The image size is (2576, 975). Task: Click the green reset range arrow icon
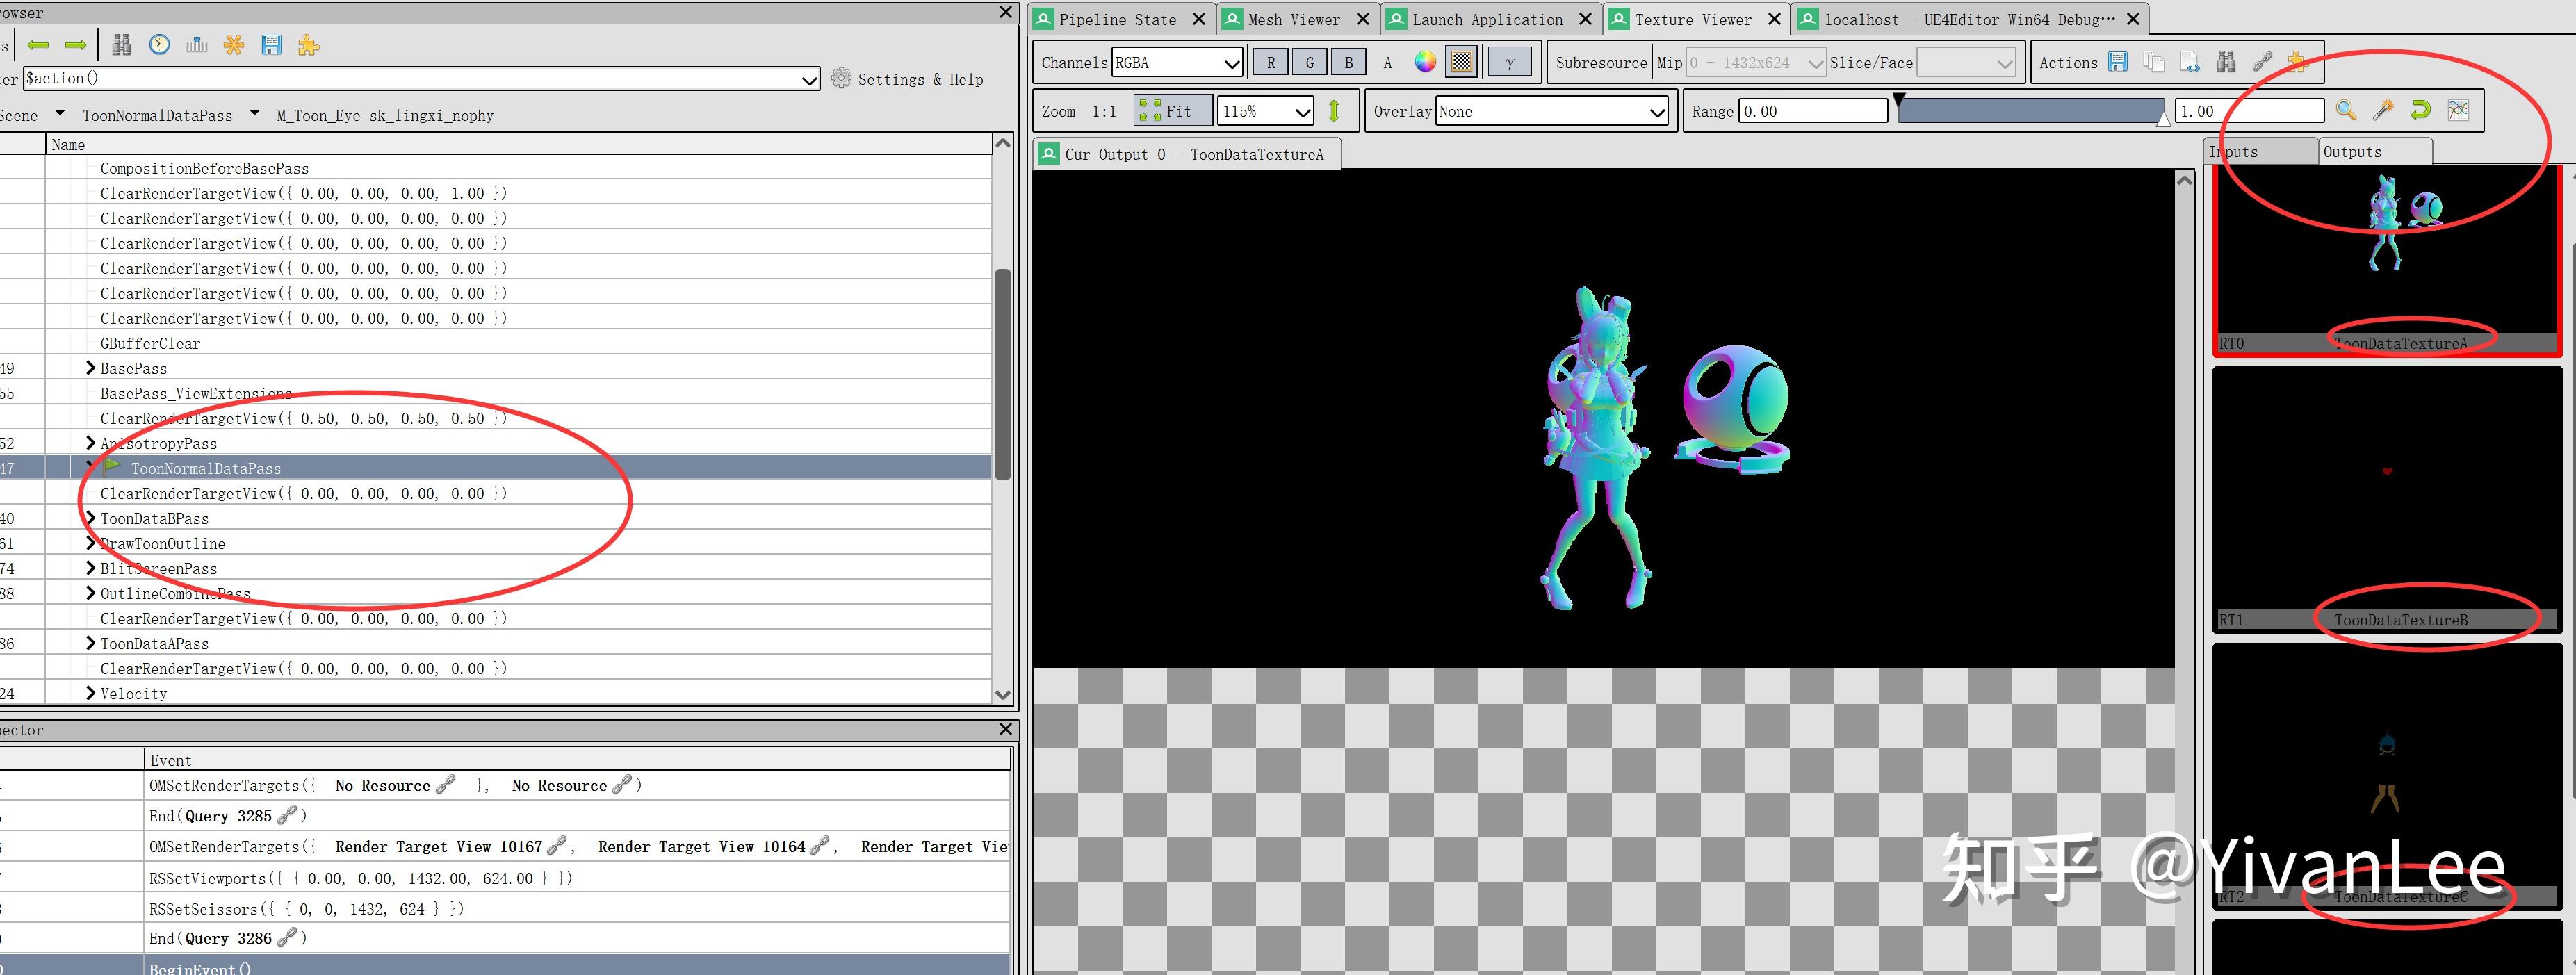click(2420, 111)
